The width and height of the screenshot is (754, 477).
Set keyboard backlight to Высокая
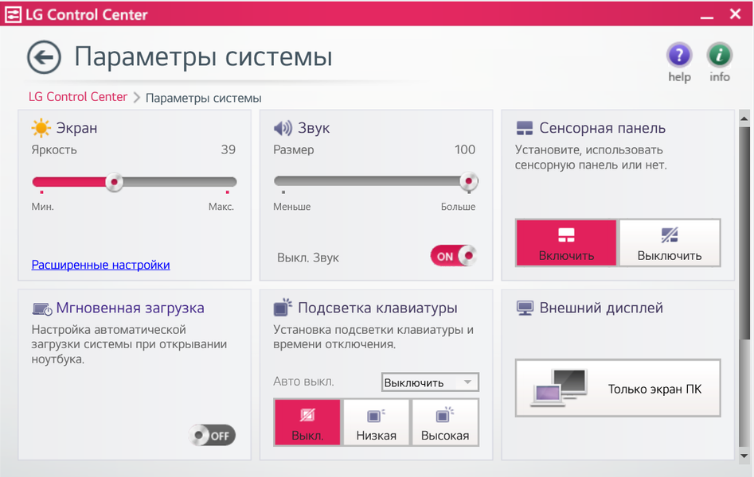point(445,422)
